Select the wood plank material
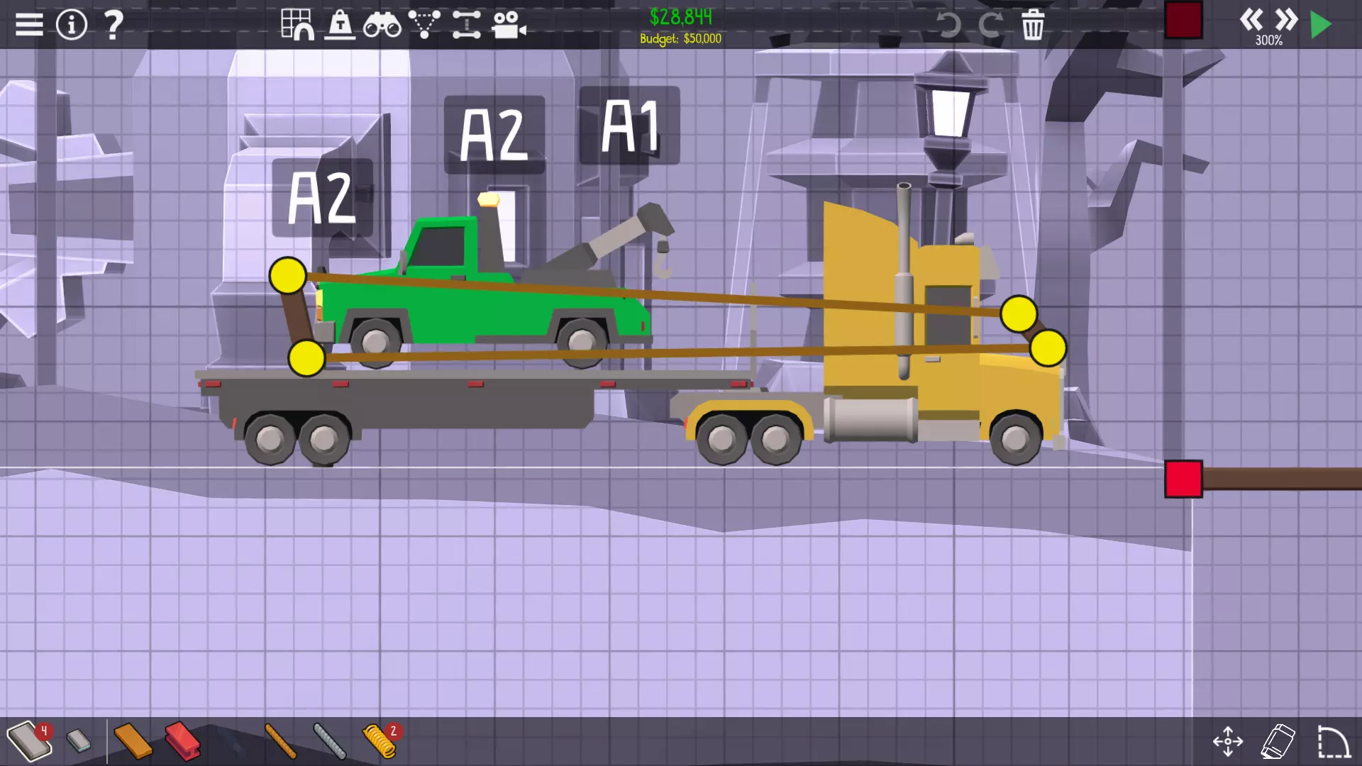Viewport: 1362px width, 766px height. (x=132, y=741)
